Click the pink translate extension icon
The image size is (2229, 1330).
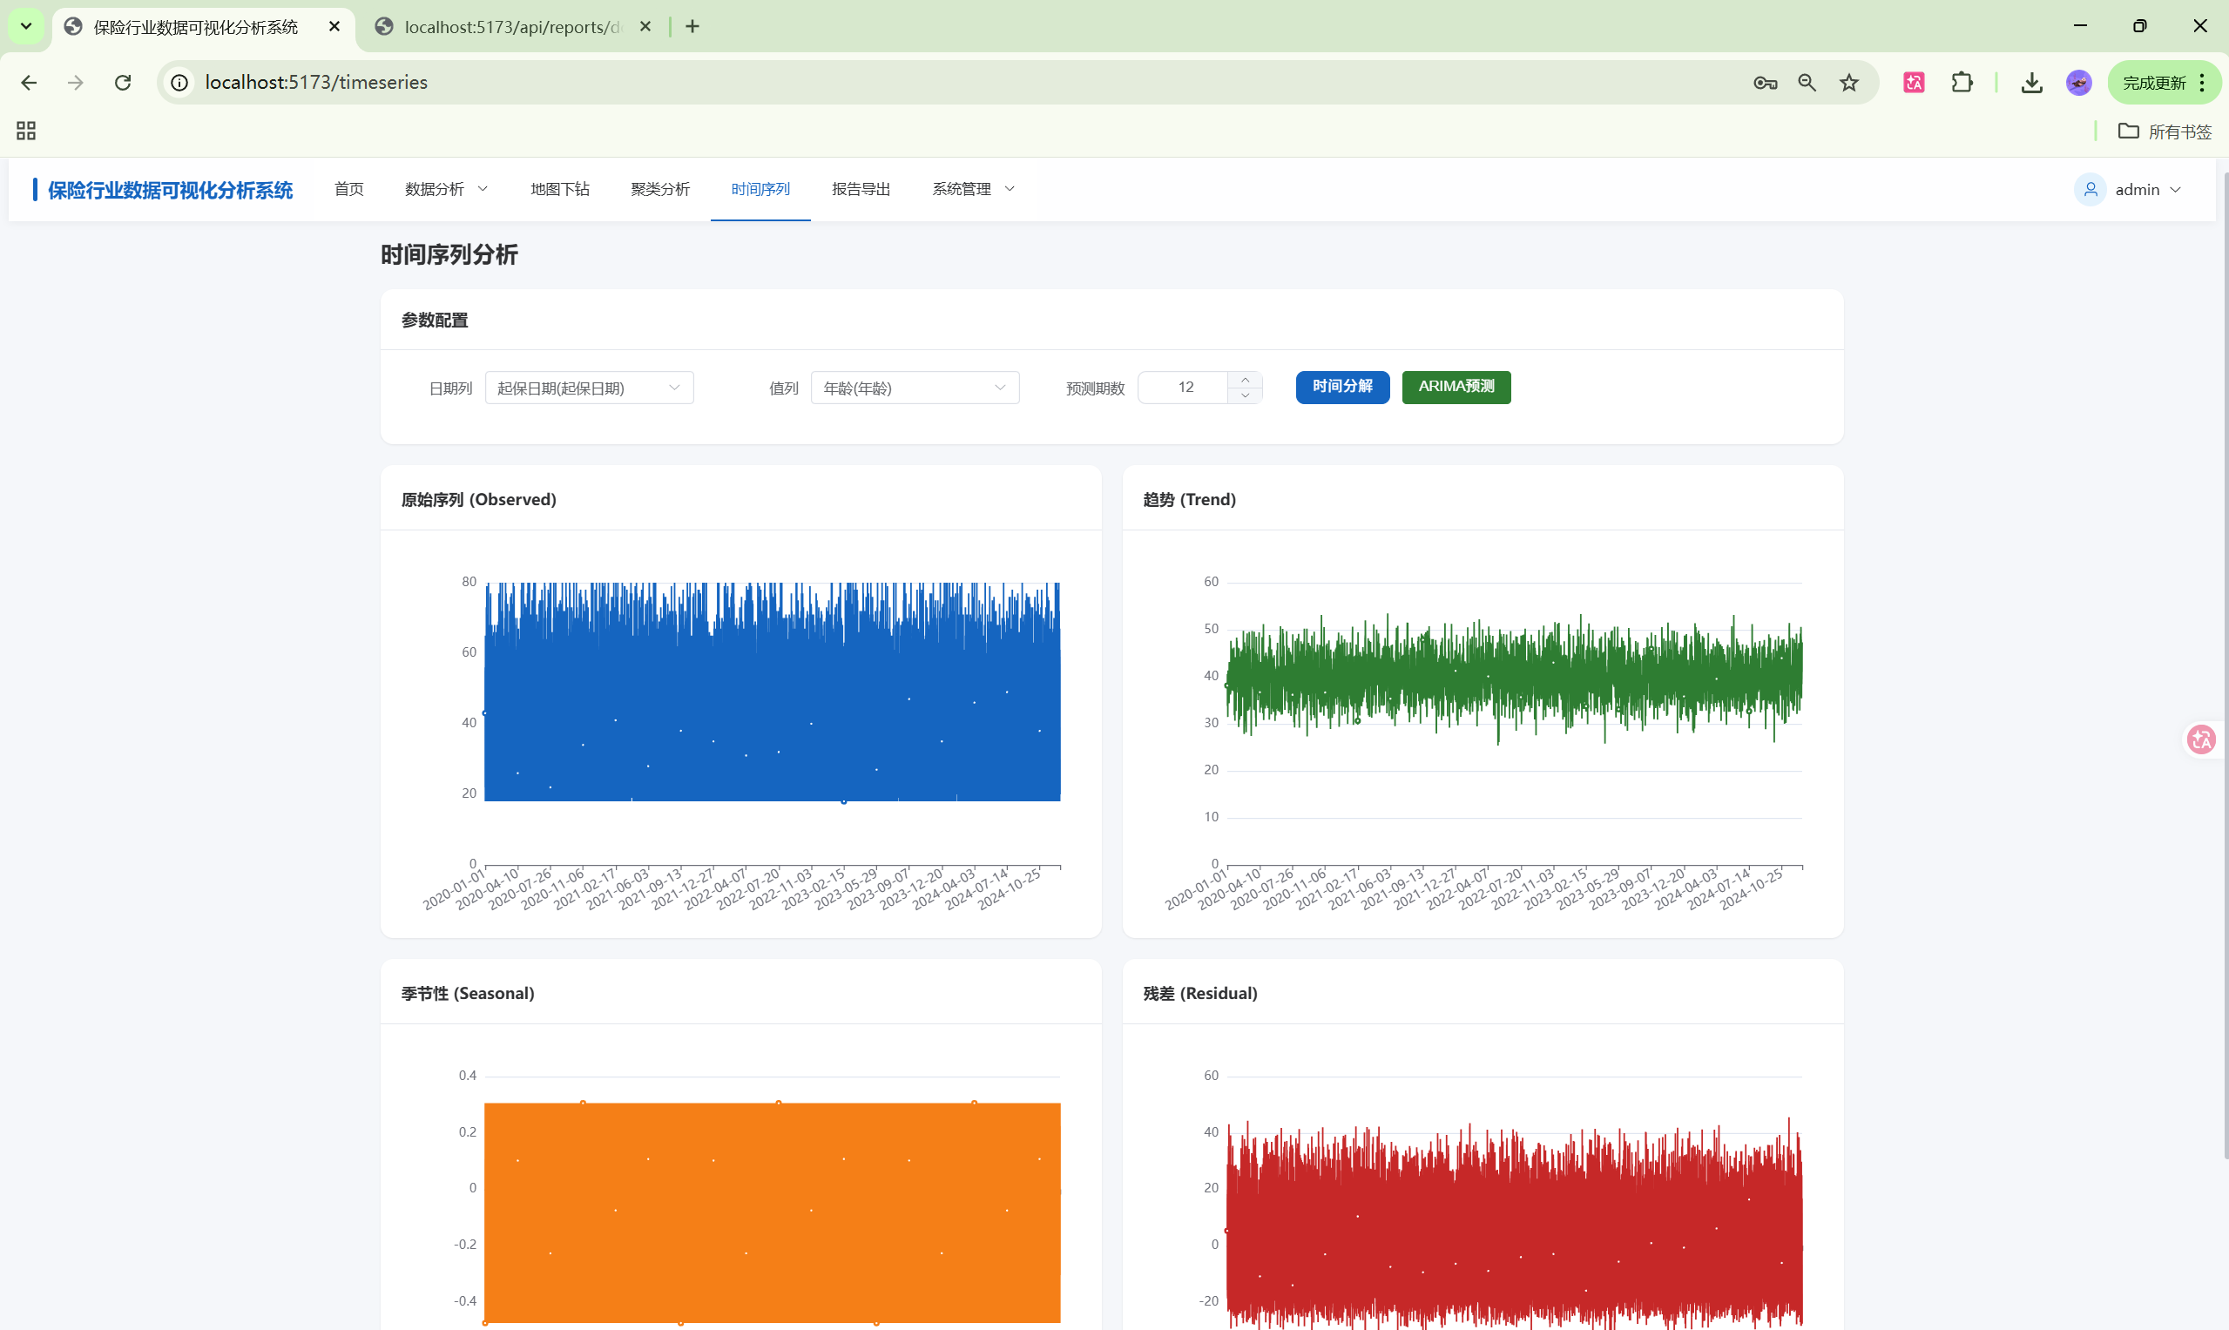click(1914, 83)
